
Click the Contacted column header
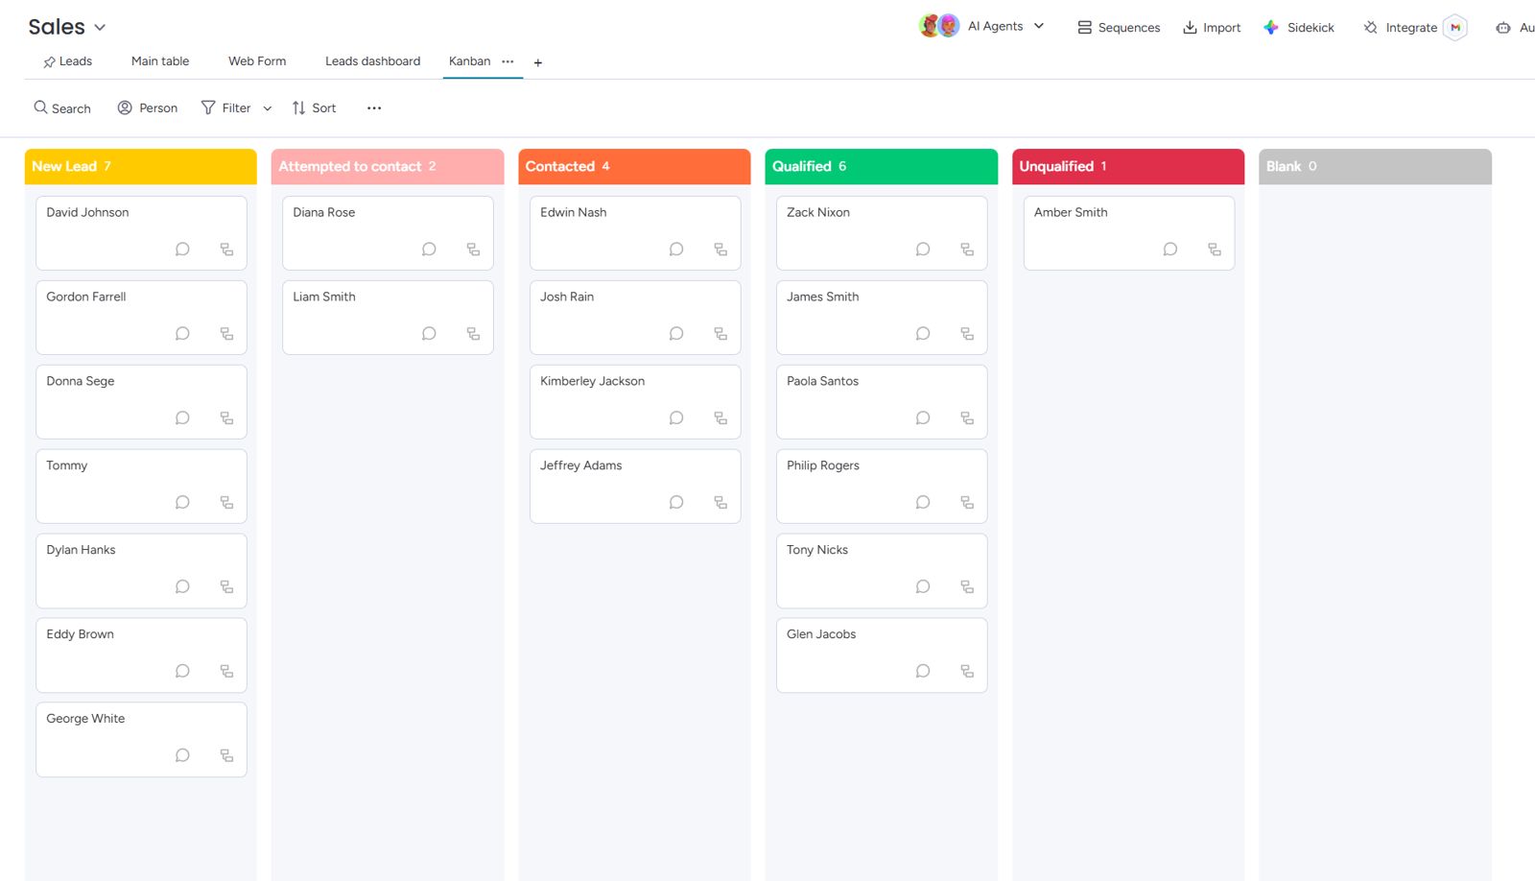(634, 166)
